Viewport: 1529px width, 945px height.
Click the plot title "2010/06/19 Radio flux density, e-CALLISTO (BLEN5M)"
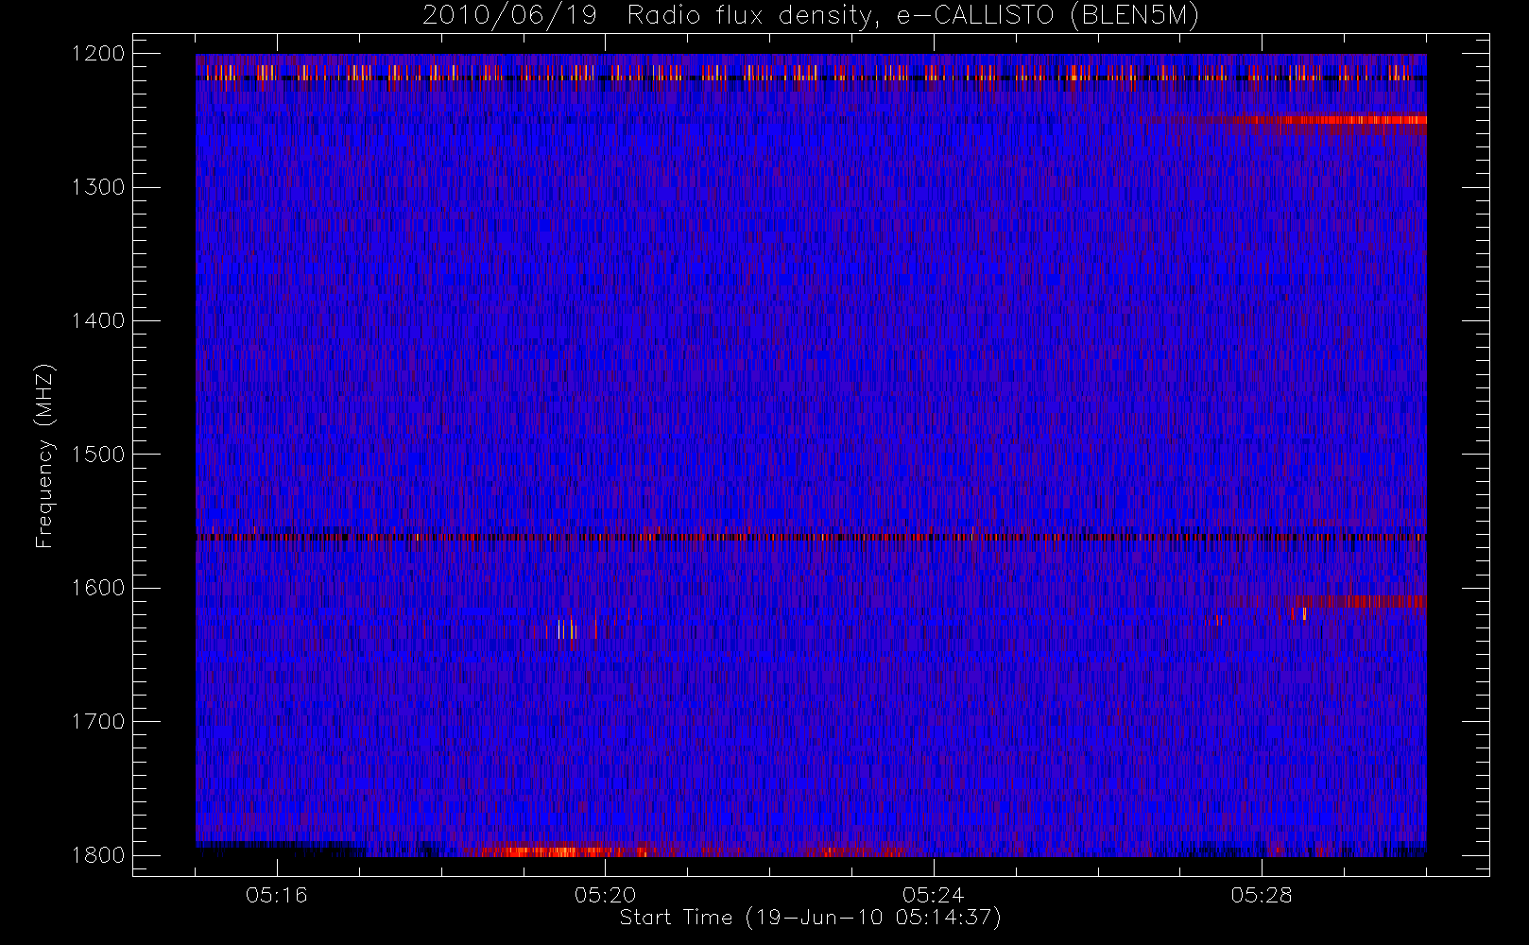click(811, 16)
